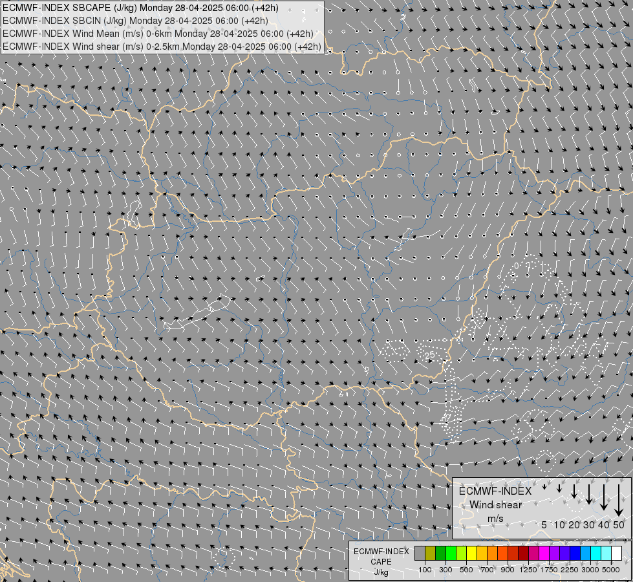Click the dark red CAPE legend swatch
Screen dimensions: 633x582
523,554
